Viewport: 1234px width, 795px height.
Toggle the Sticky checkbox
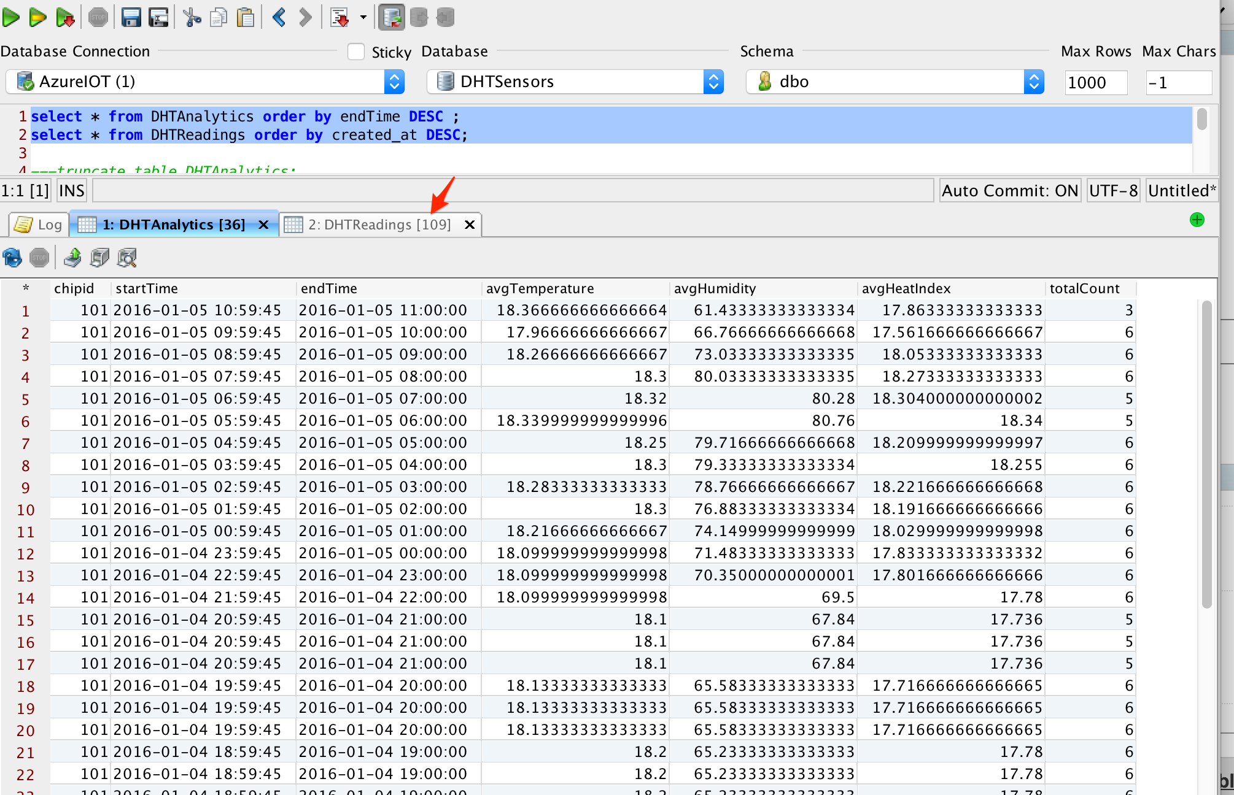(356, 52)
